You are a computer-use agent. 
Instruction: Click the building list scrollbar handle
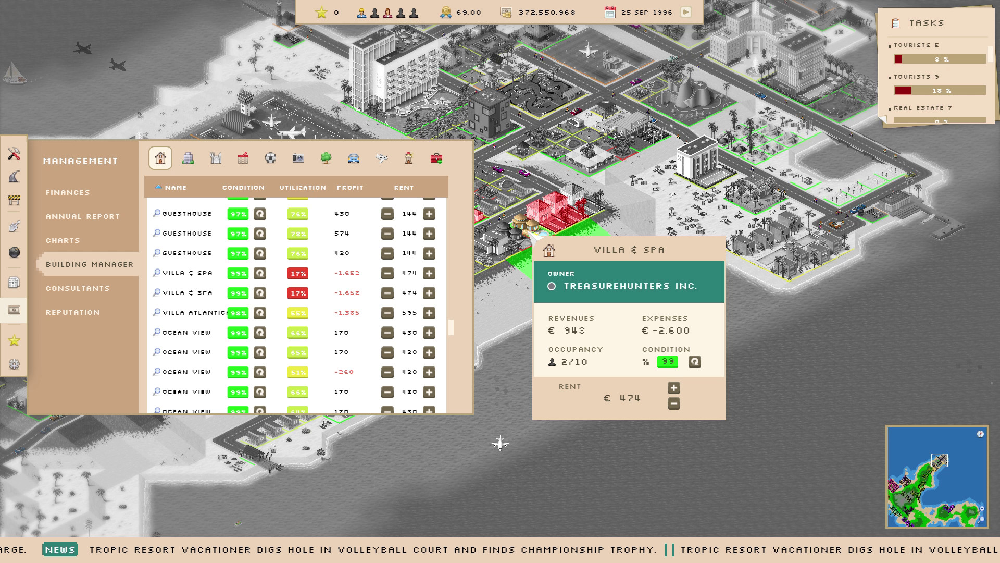[451, 327]
